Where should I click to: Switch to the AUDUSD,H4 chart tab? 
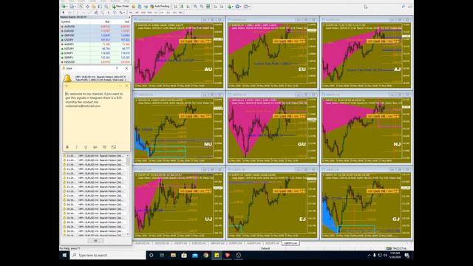[143, 243]
